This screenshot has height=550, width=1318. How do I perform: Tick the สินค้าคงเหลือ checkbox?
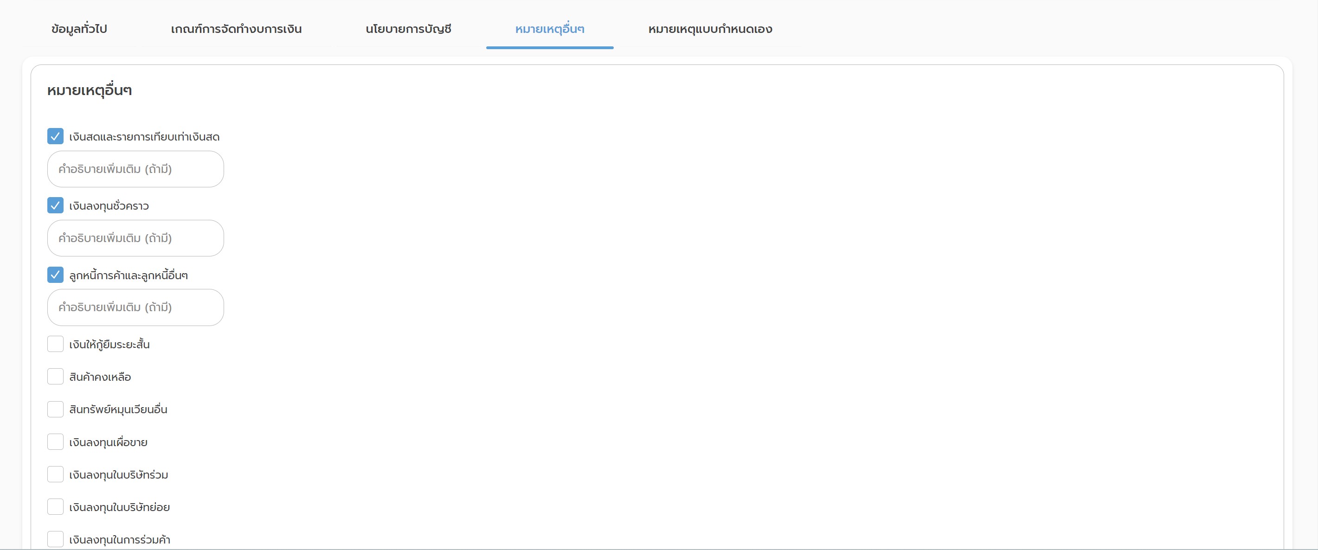point(55,377)
